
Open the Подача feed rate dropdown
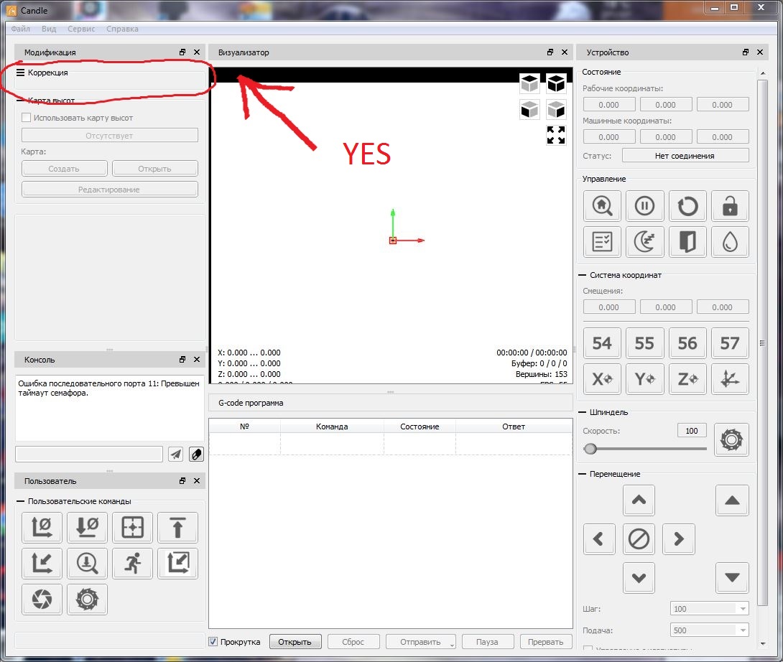pos(709,630)
